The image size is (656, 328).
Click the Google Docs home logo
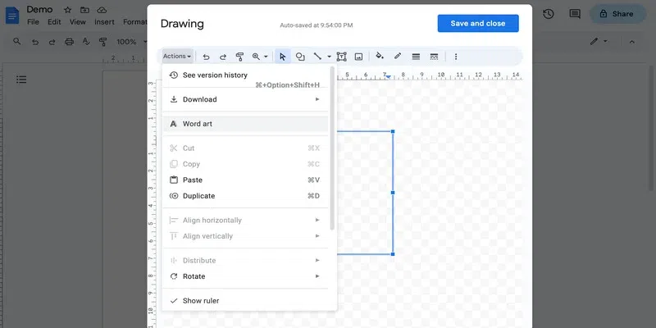coord(12,16)
